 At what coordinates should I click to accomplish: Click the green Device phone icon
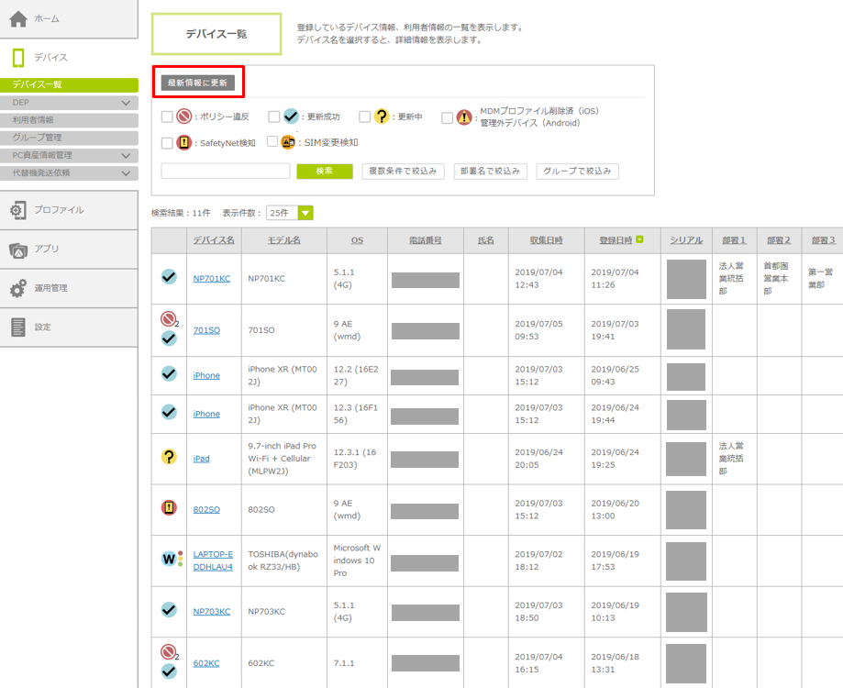18,58
